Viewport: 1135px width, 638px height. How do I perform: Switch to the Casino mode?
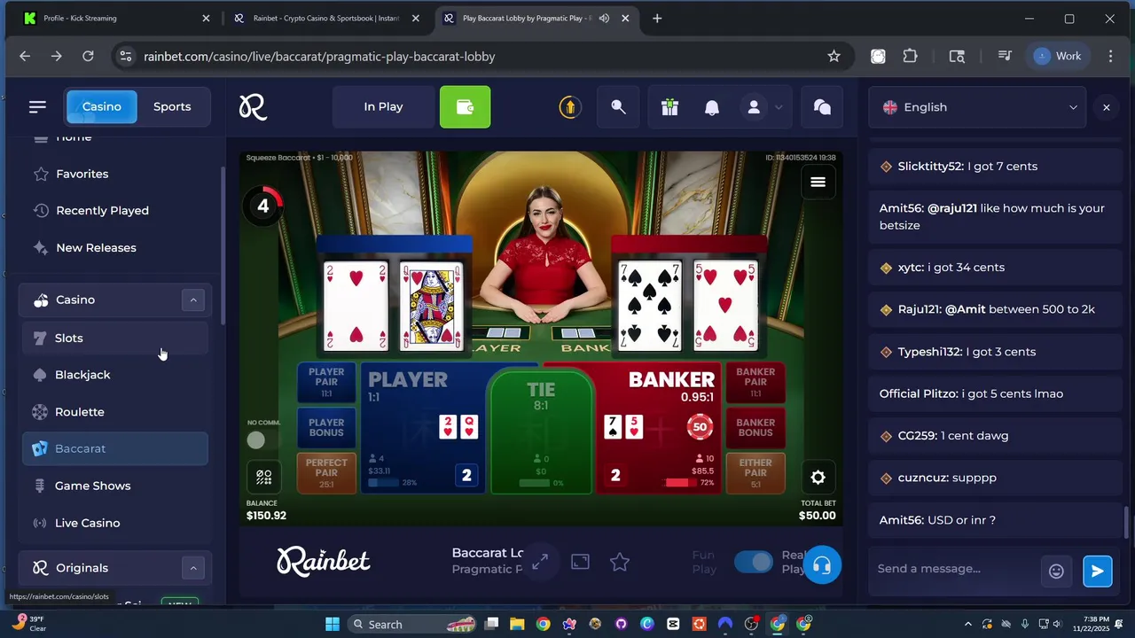click(102, 106)
